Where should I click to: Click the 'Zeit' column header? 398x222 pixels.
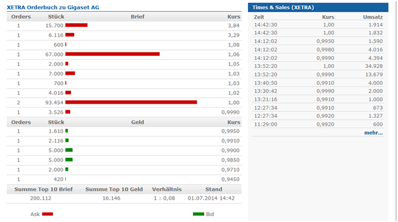tap(259, 17)
